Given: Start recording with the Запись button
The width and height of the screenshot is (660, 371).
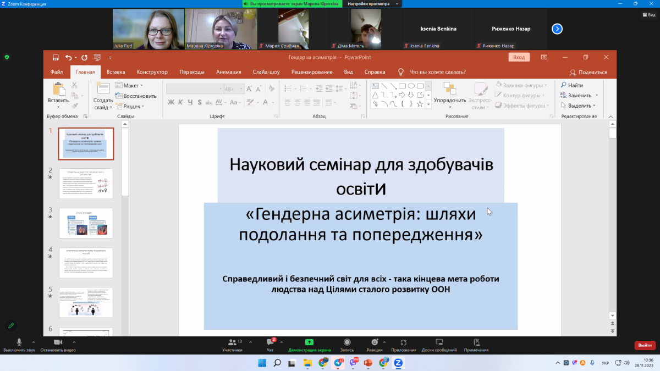Looking at the screenshot, I should point(347,343).
